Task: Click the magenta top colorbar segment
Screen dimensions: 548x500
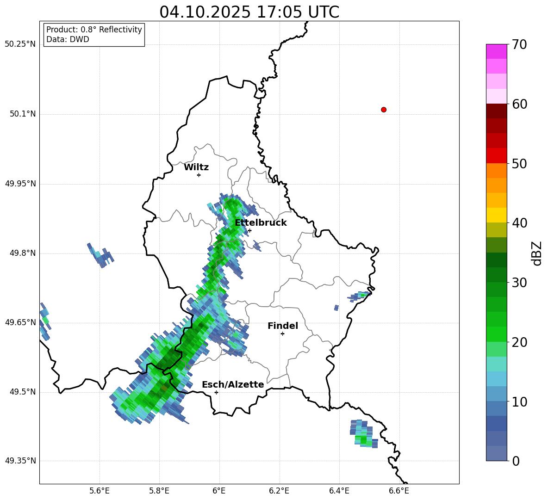Action: click(x=496, y=51)
